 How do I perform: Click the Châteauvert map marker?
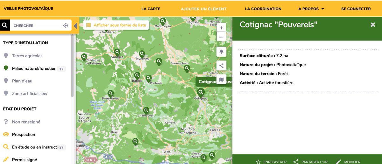tap(146, 111)
